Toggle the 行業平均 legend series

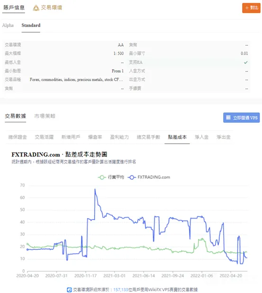[111, 177]
